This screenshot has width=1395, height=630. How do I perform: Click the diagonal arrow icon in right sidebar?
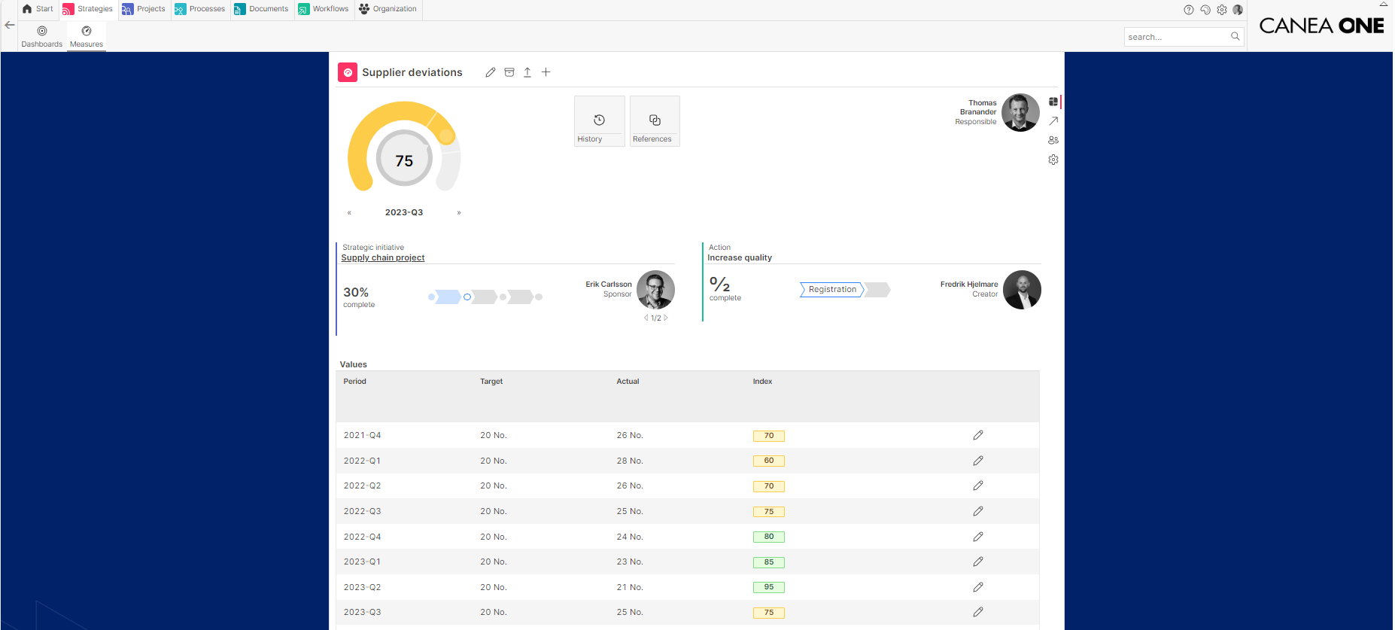(1053, 120)
